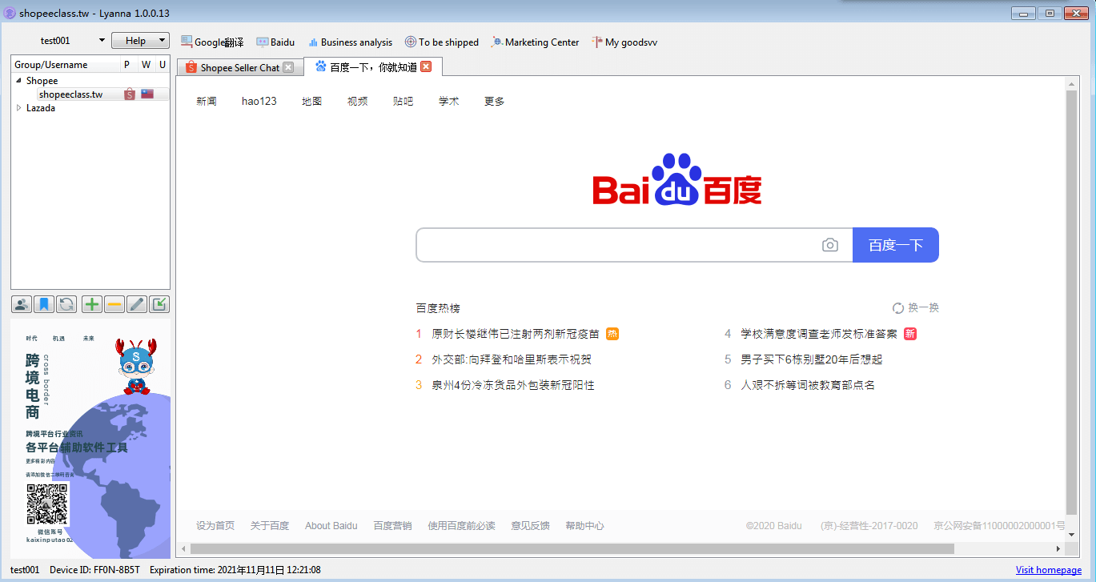Switch to the 百度一下，你就知道 tab
The image size is (1096, 582).
click(x=373, y=67)
